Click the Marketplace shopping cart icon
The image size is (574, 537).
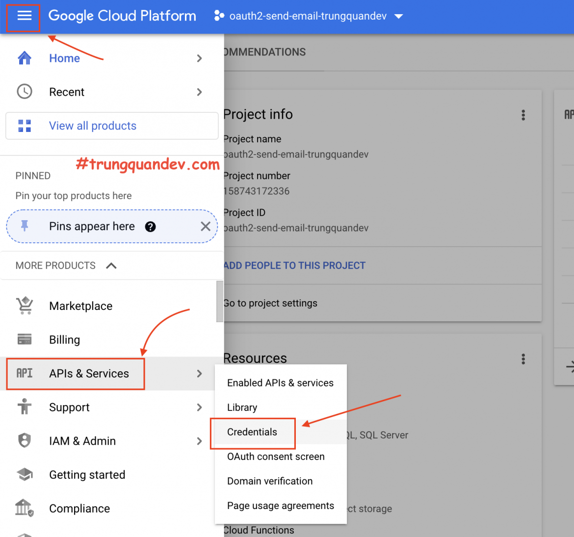25,306
